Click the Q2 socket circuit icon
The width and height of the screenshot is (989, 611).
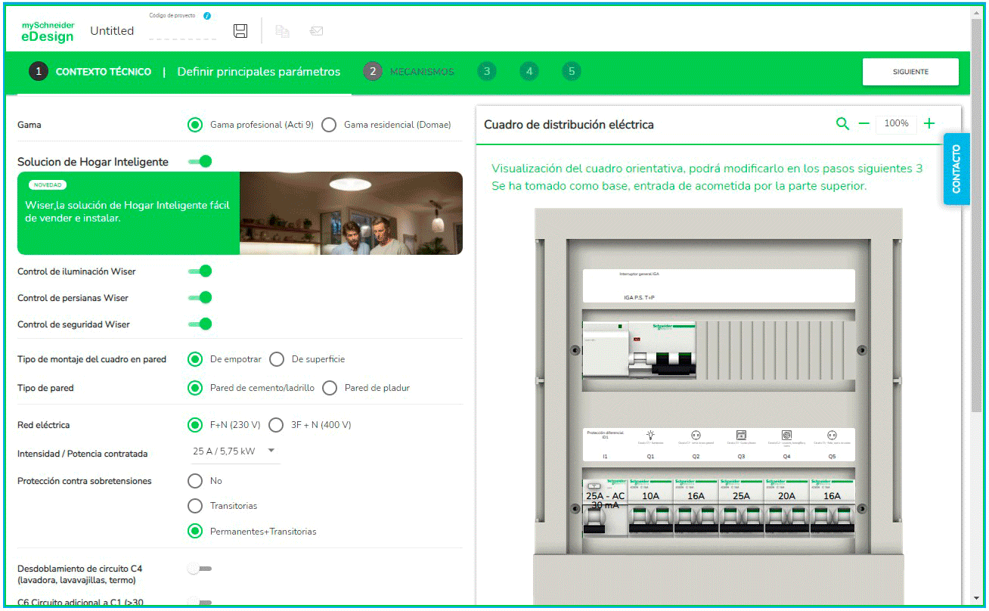point(696,436)
